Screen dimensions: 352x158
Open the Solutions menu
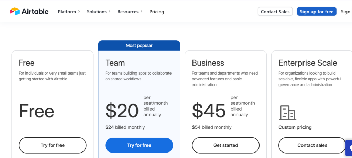[97, 12]
